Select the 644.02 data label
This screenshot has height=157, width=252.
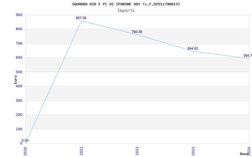coord(193,48)
